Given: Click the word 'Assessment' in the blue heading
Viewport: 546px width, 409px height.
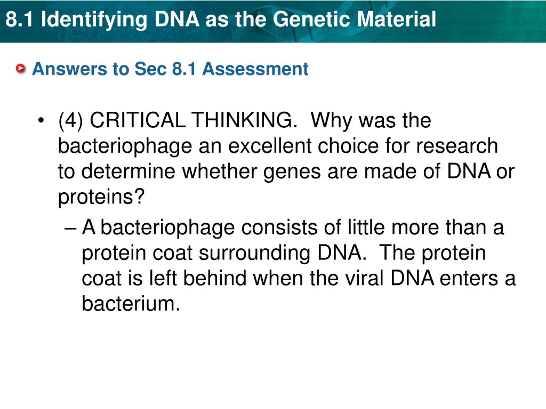Looking at the screenshot, I should [255, 69].
